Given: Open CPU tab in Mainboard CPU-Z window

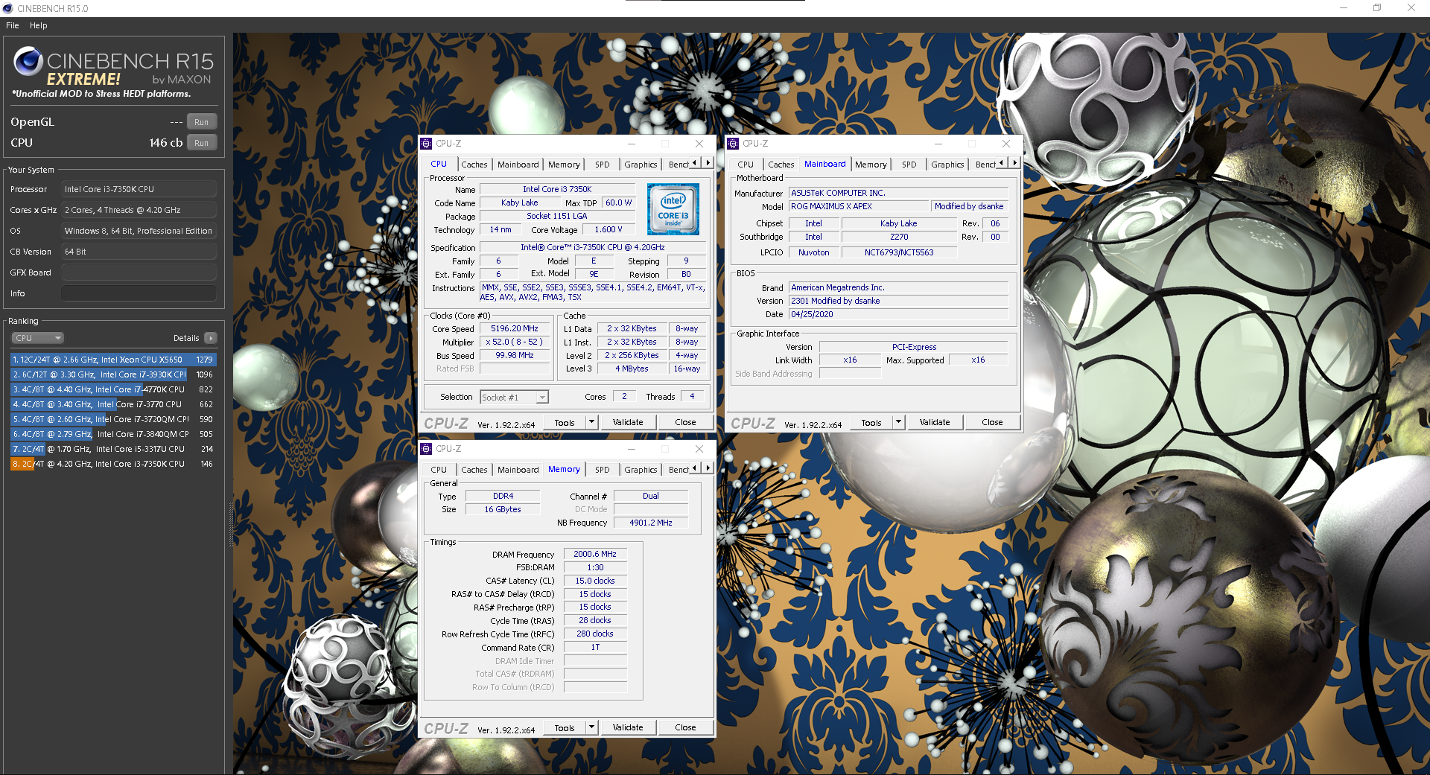Looking at the screenshot, I should point(746,165).
